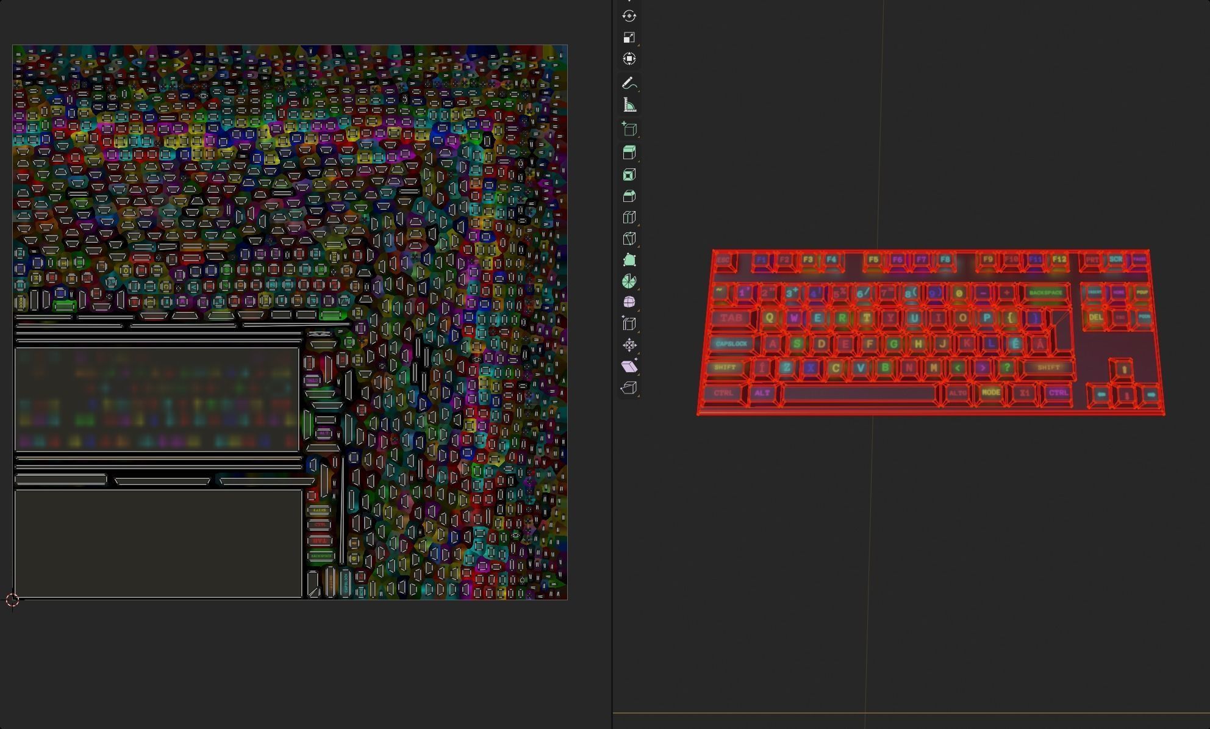The height and width of the screenshot is (729, 1210).
Task: Pick the Poly Build tool
Action: [x=629, y=260]
